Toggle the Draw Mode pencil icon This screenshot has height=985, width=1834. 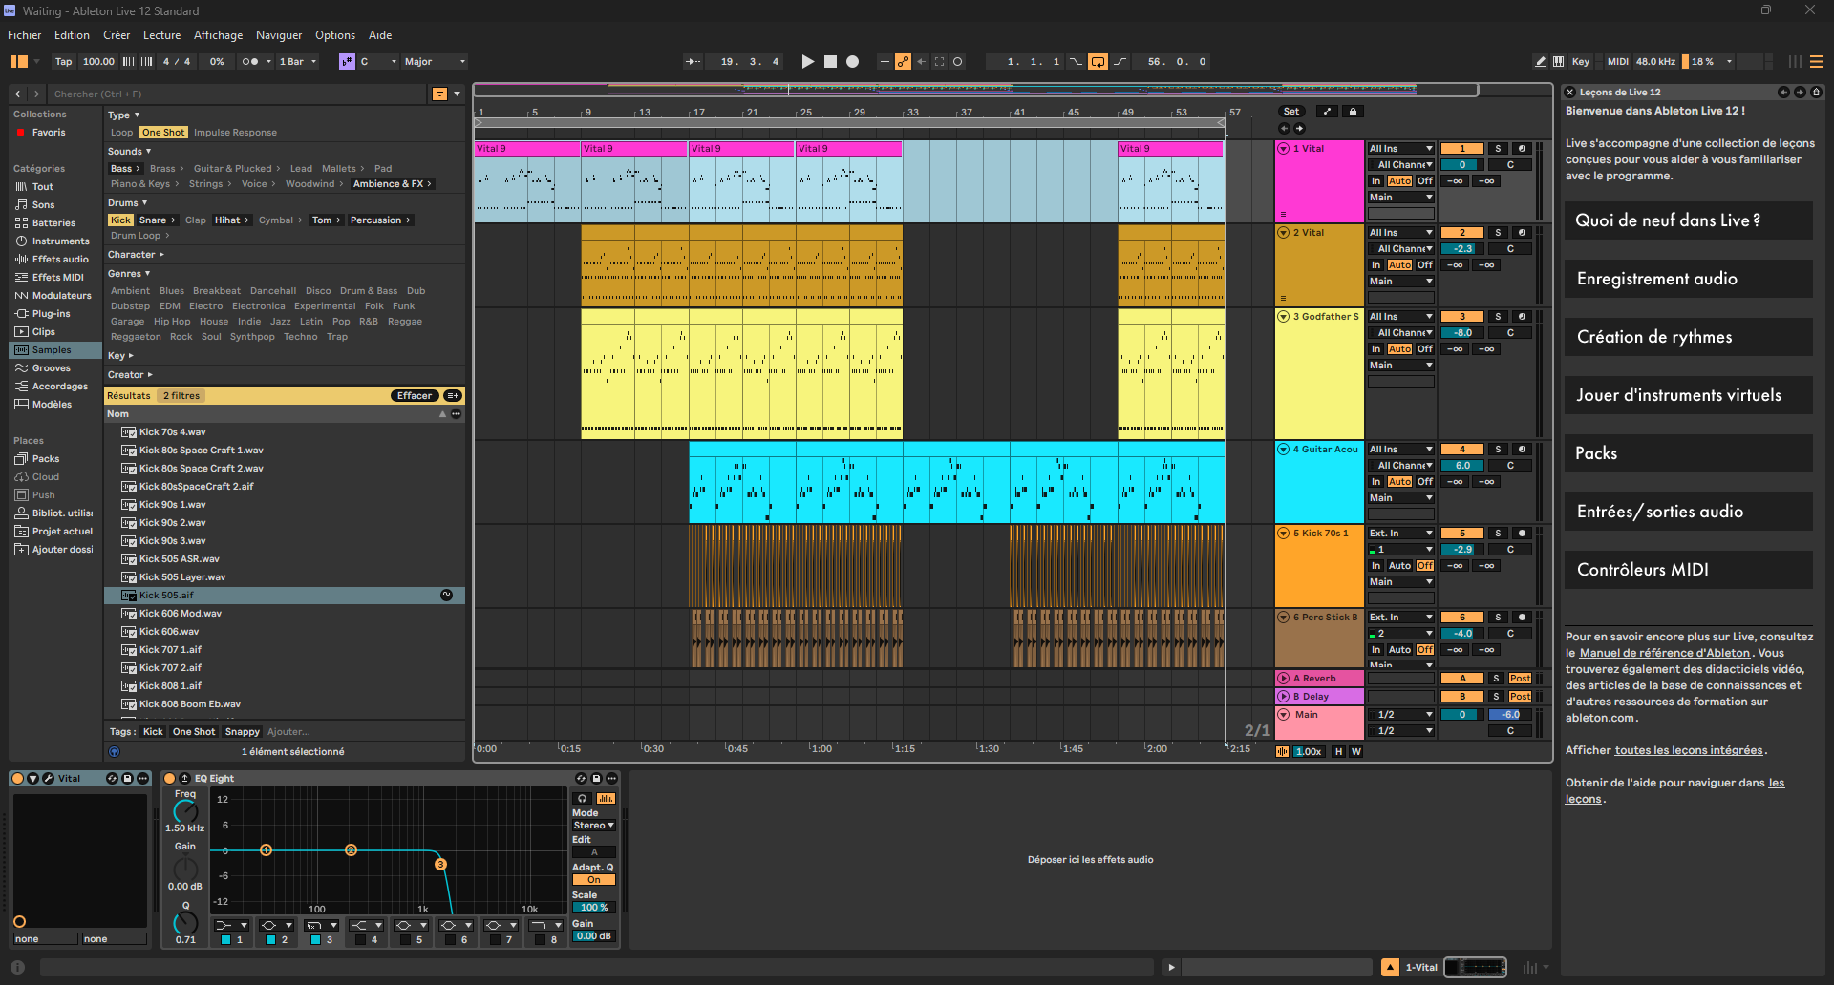(1540, 62)
